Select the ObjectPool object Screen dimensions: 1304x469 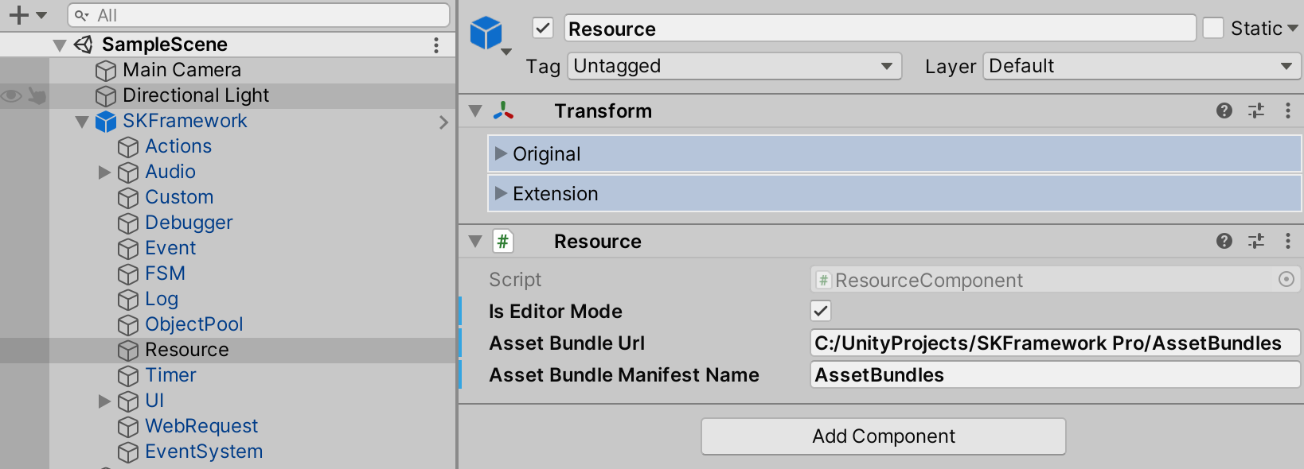[x=194, y=324]
